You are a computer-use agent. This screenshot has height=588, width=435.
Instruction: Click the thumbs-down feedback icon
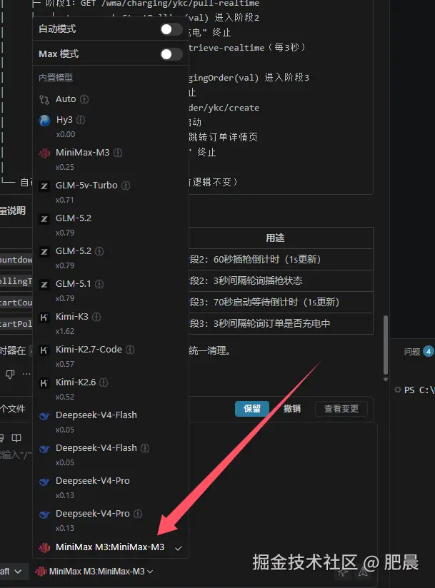(10, 374)
